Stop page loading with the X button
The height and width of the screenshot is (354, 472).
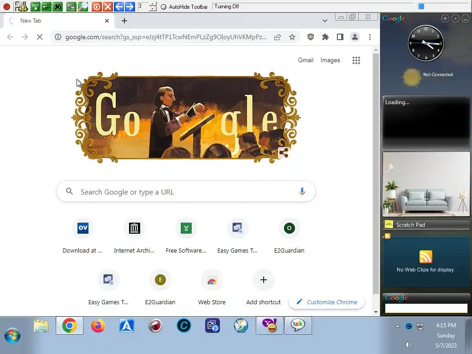click(x=40, y=37)
